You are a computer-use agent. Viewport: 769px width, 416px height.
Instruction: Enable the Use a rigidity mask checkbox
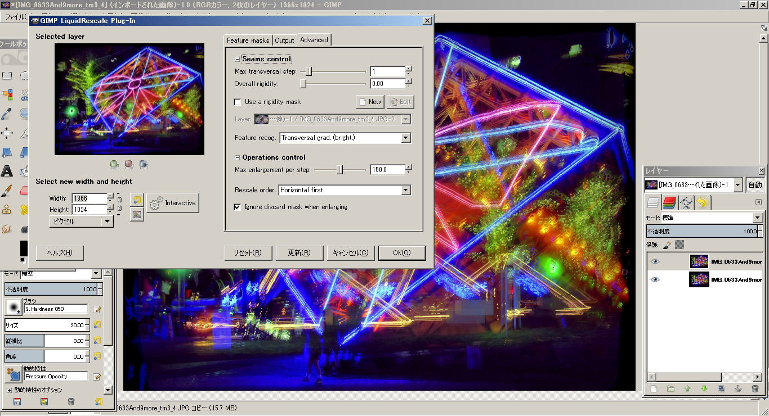(236, 102)
